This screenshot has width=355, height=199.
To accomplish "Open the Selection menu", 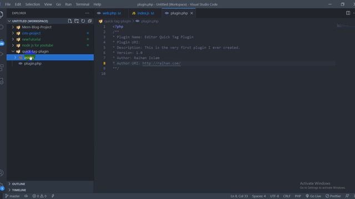I will [x=33, y=4].
